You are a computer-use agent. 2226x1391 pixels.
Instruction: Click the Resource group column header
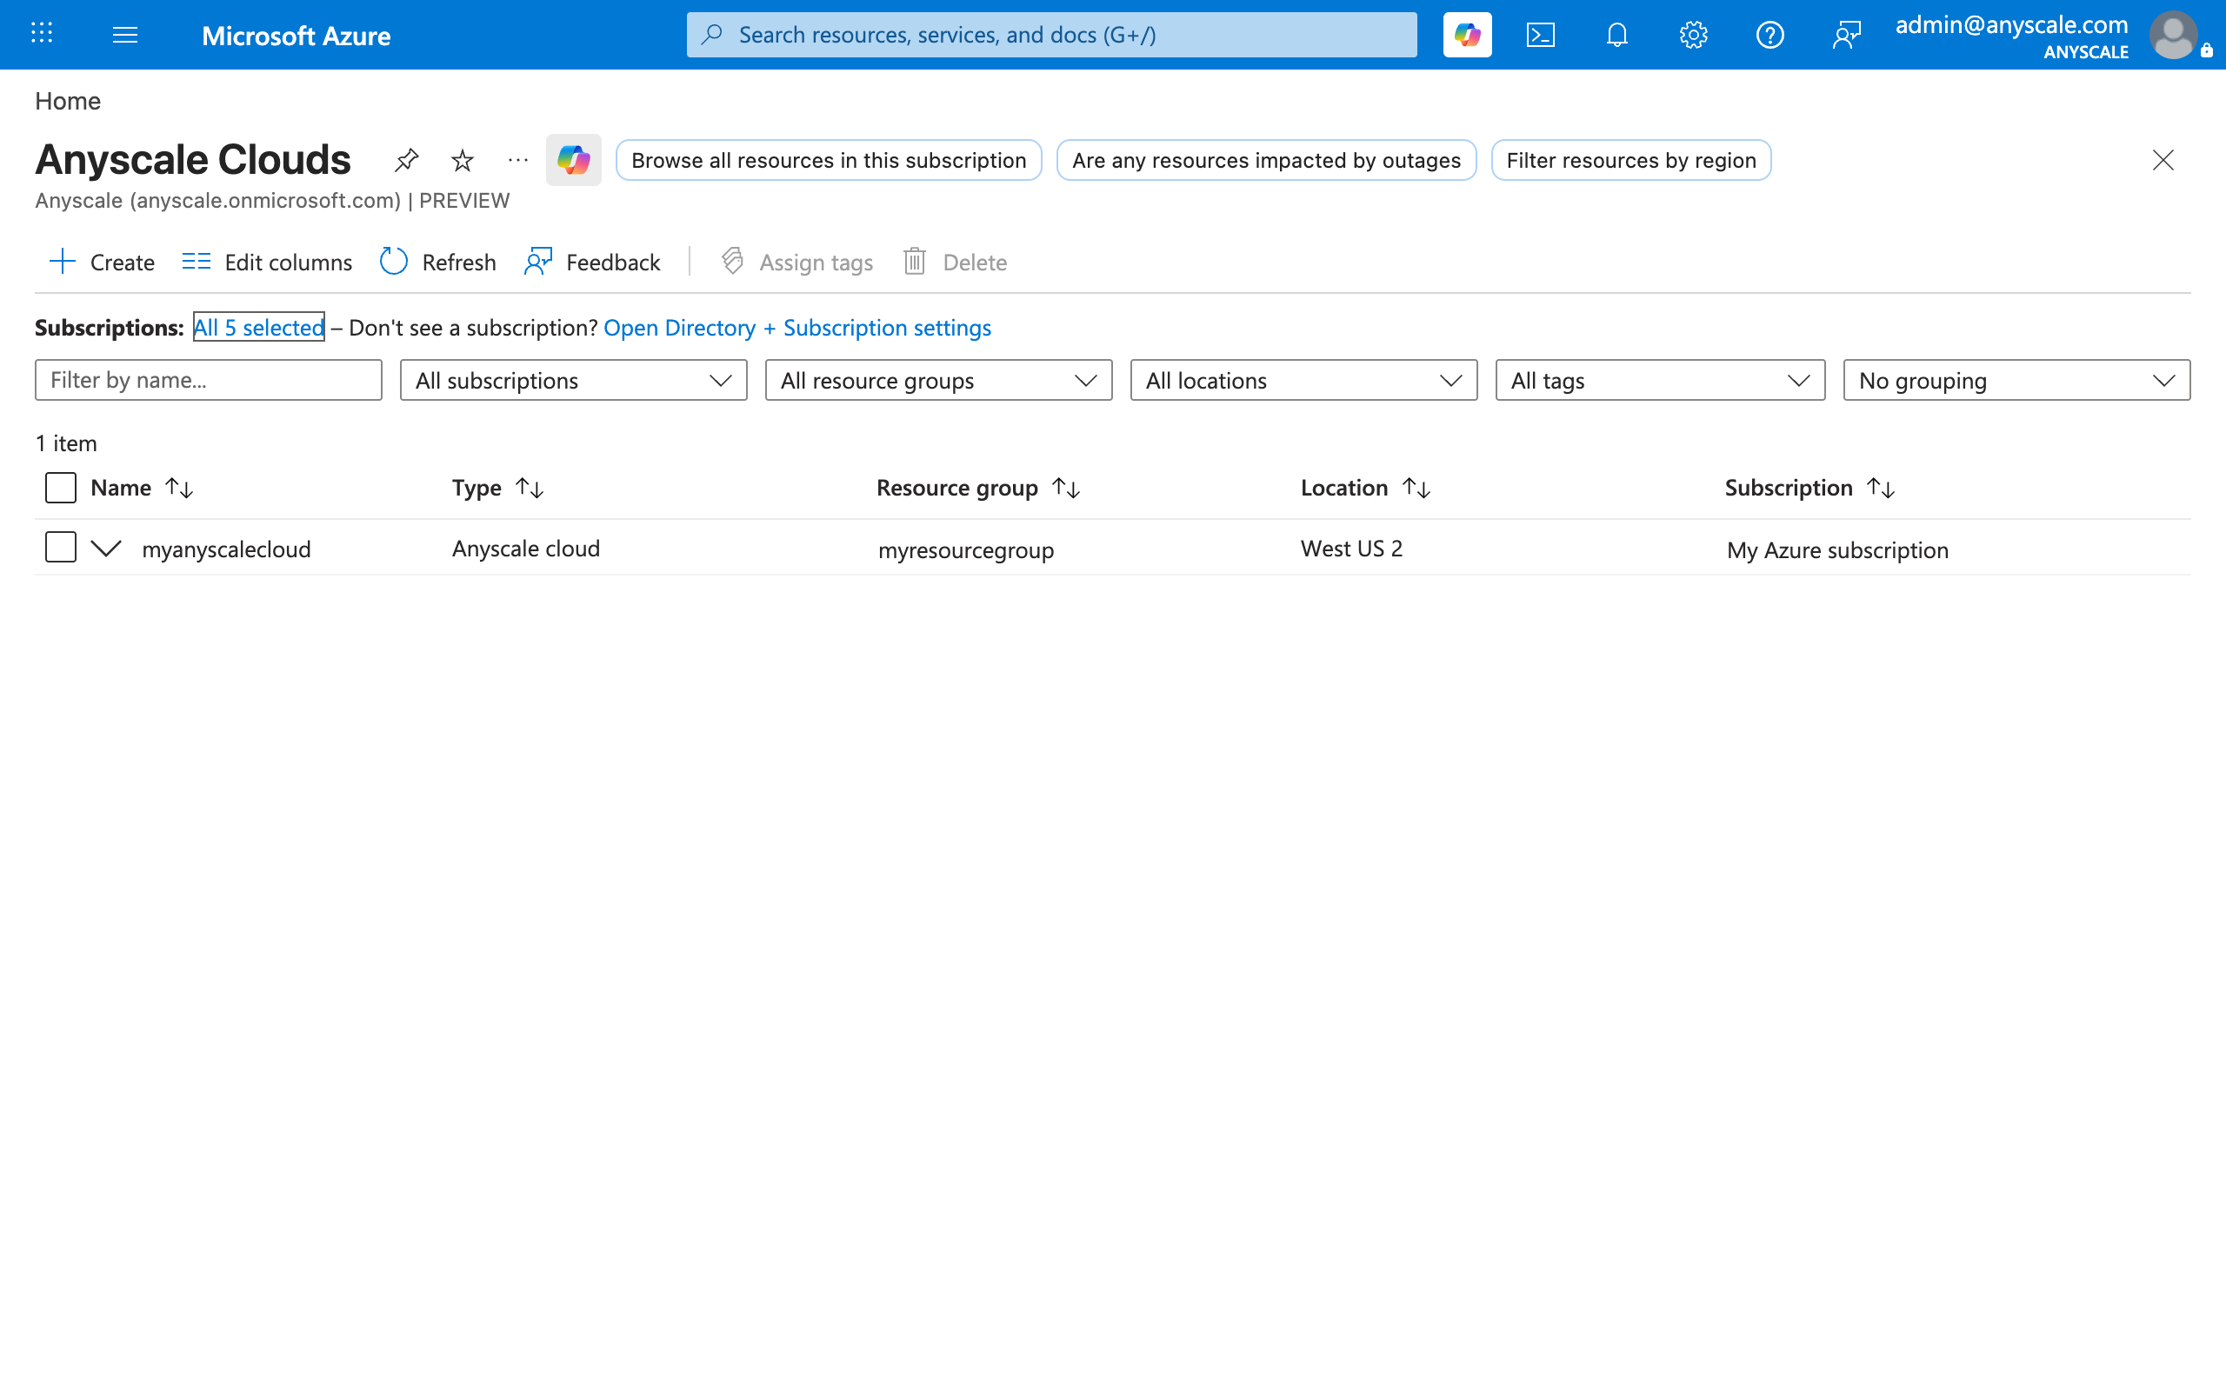[x=957, y=488]
